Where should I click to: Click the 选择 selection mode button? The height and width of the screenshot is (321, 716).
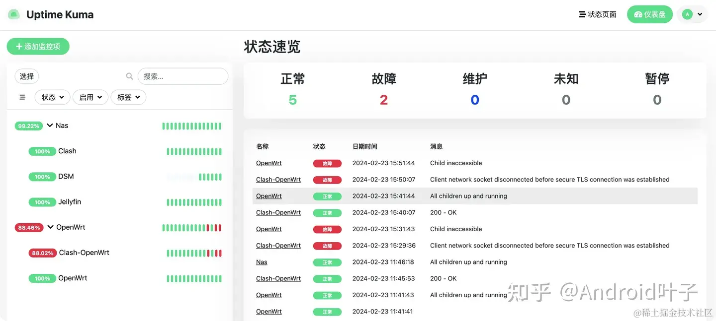(27, 76)
